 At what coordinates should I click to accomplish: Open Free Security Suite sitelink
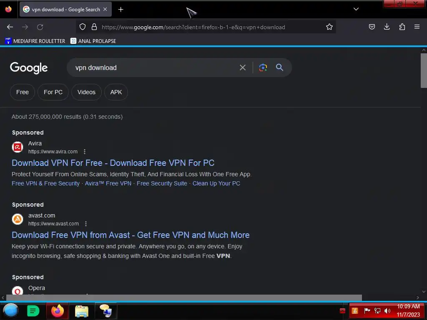coord(162,183)
